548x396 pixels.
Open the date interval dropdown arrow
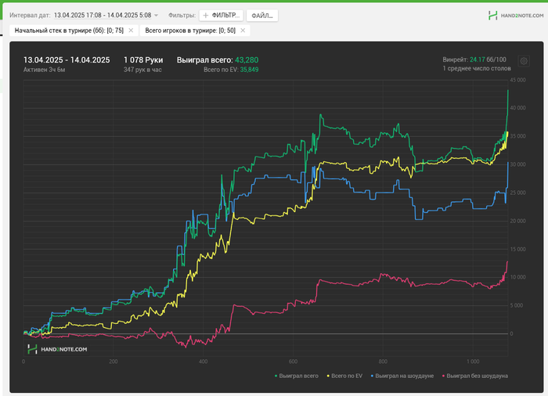157,16
